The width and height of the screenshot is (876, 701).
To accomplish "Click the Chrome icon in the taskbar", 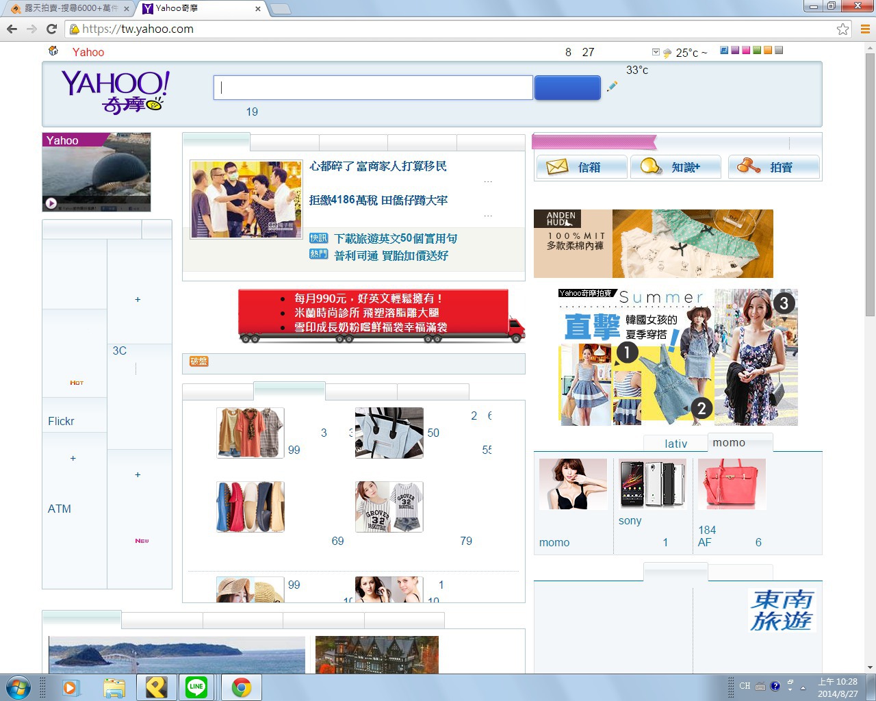I will tap(241, 687).
